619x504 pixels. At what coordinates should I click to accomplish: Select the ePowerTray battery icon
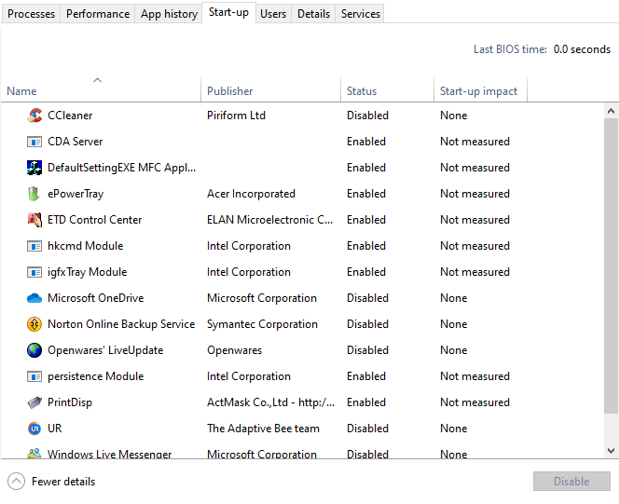tap(34, 194)
